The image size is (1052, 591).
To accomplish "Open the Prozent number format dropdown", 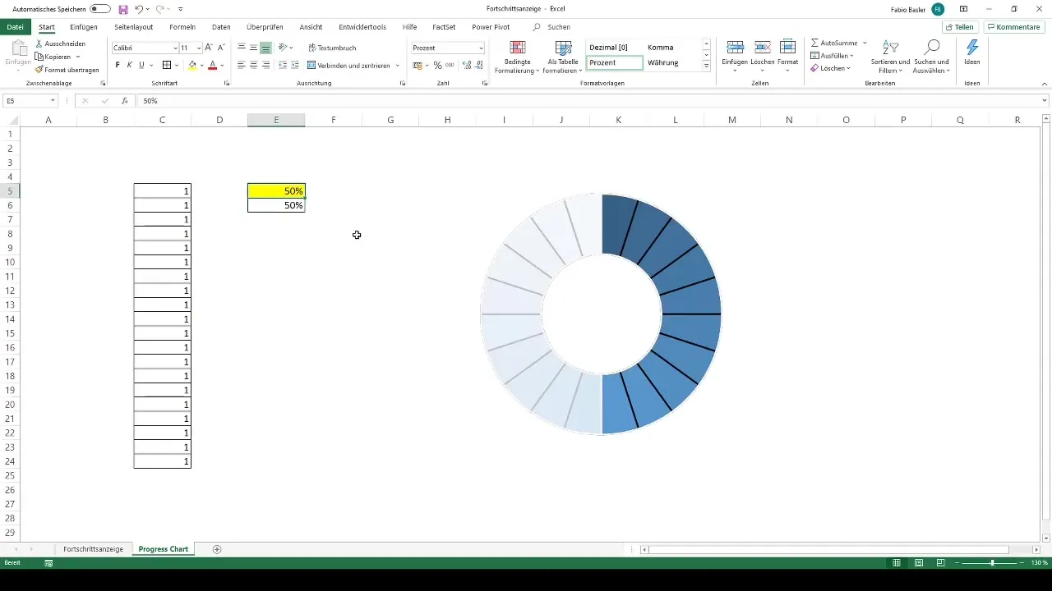I will click(482, 48).
